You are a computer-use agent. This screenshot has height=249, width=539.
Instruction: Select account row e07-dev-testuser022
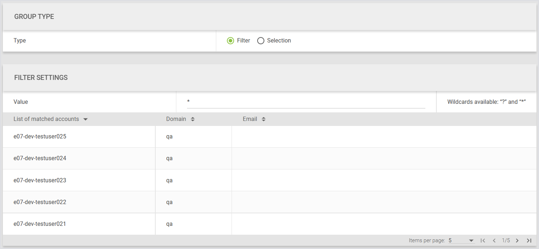click(40, 202)
